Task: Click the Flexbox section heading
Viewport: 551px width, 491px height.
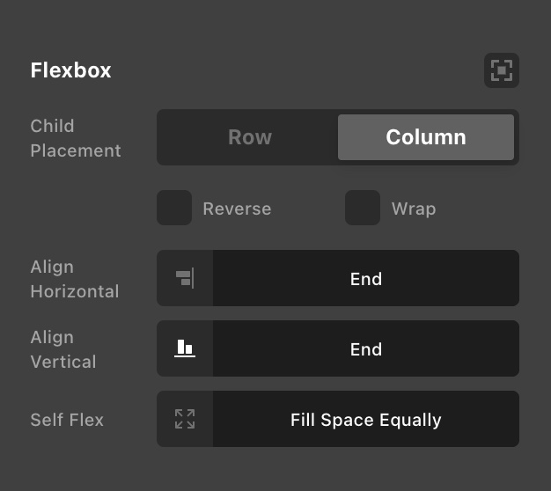Action: [x=70, y=70]
